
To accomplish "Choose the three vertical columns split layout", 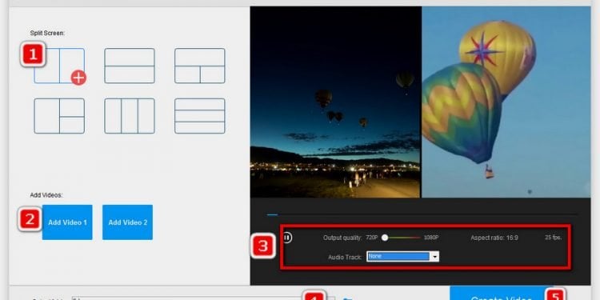I will click(130, 116).
